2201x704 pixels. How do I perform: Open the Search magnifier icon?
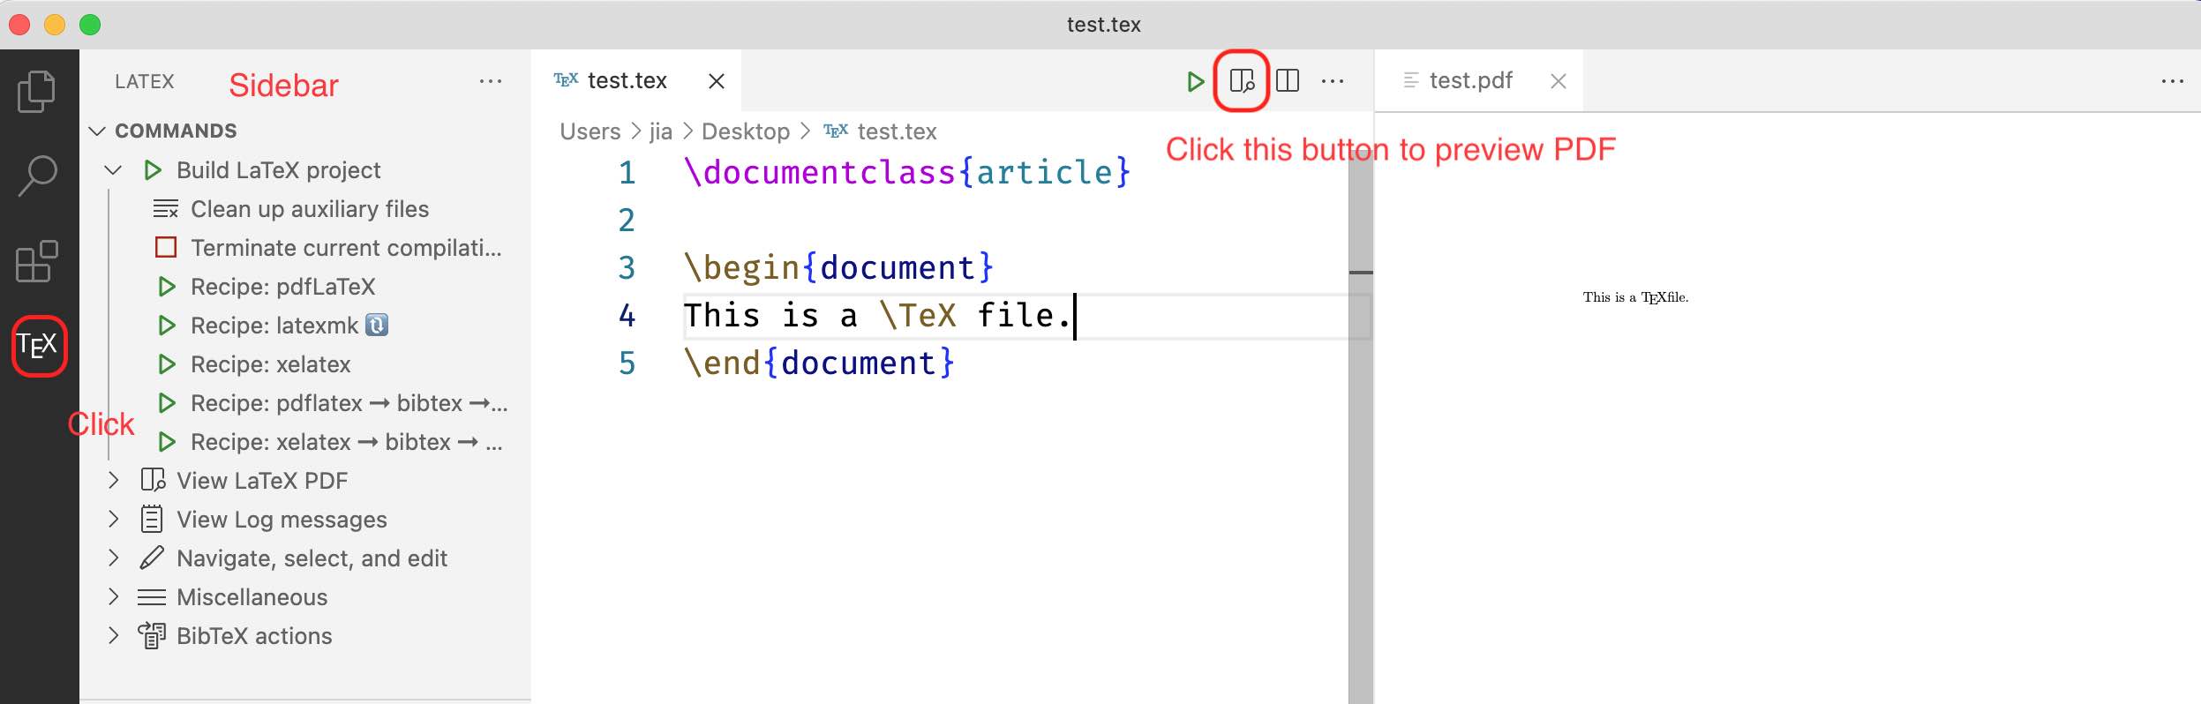tap(38, 176)
